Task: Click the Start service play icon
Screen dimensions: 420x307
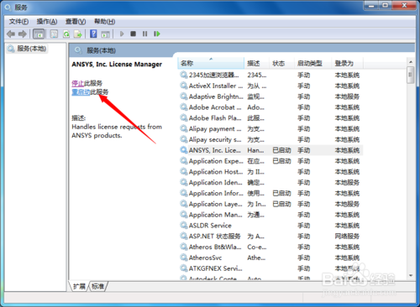Action: tap(122, 34)
